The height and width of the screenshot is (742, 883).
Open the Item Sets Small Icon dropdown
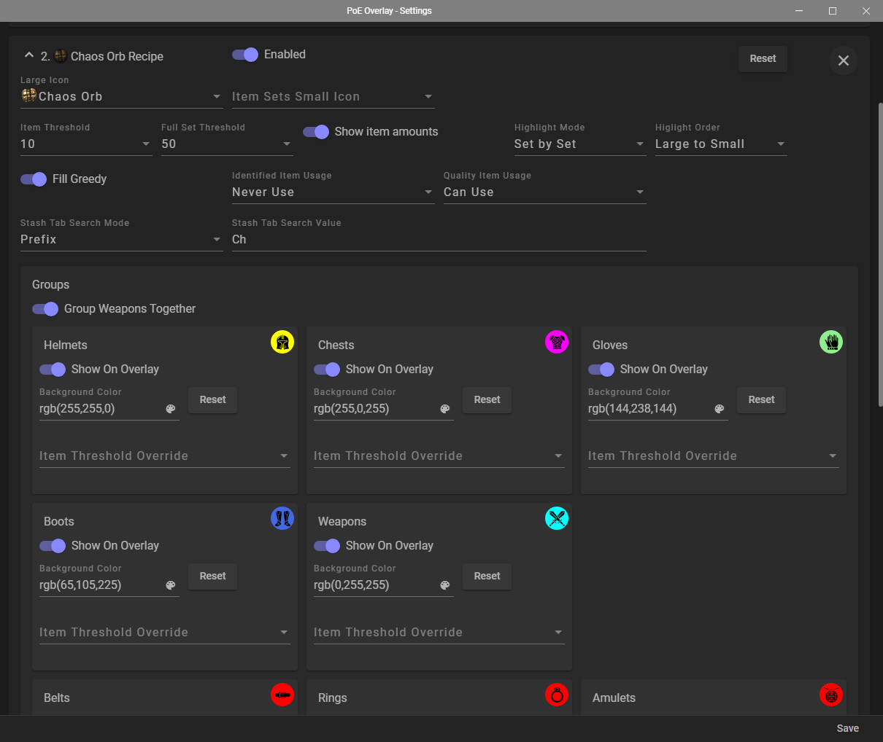333,96
